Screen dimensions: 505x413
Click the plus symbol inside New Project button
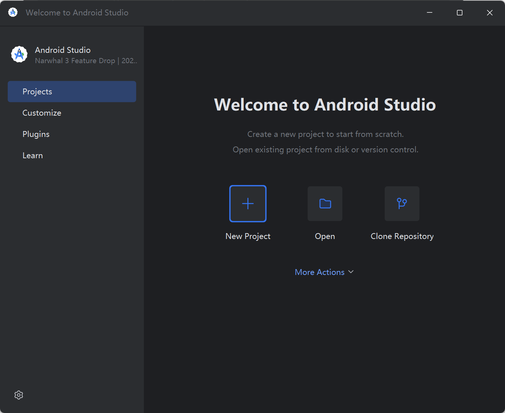(248, 203)
